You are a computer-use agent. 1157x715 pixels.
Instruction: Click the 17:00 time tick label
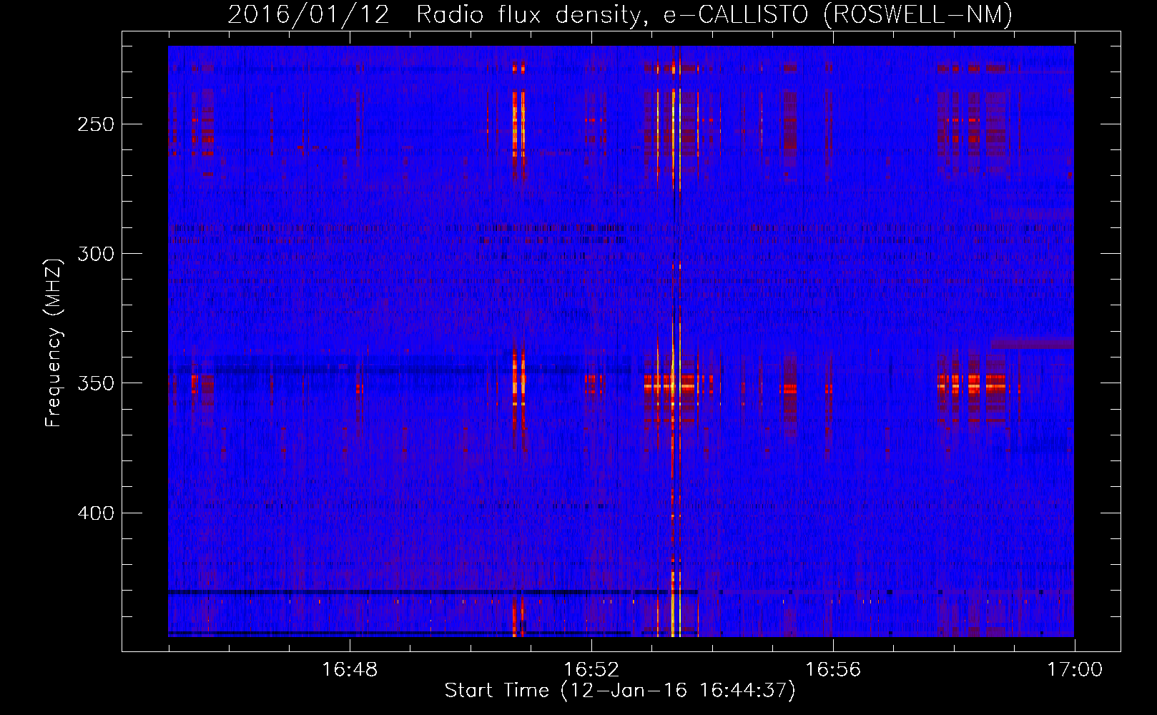(x=1075, y=670)
